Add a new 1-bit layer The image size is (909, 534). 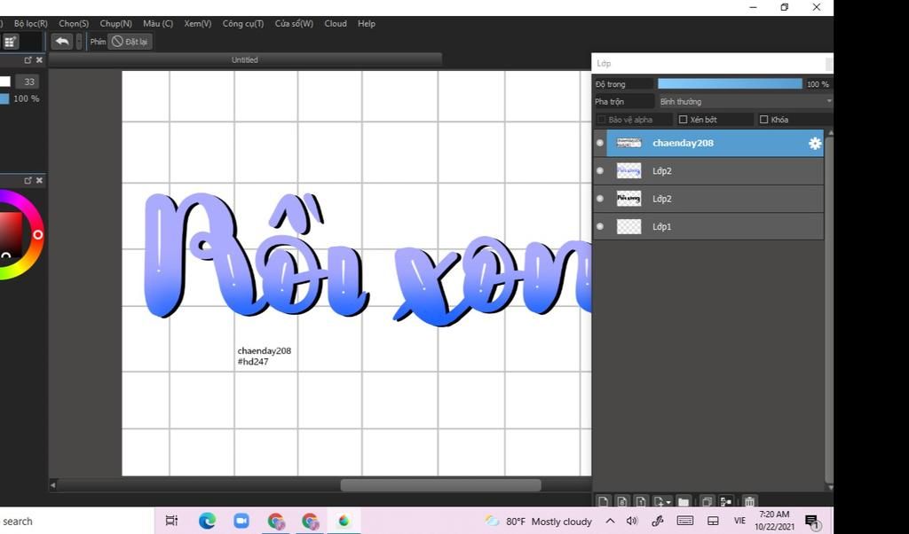click(641, 501)
